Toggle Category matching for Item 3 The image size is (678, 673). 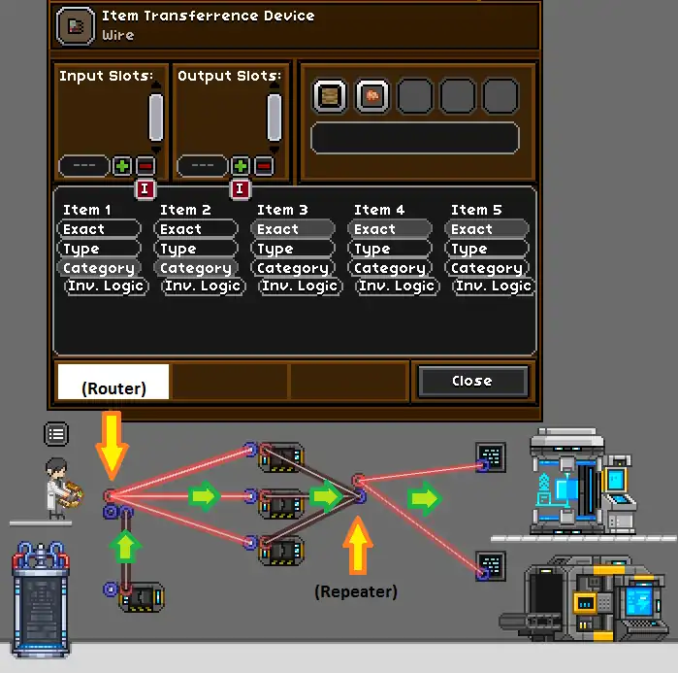292,268
